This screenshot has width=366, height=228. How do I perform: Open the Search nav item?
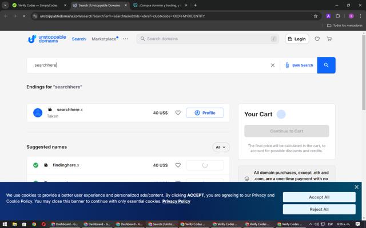pos(79,39)
